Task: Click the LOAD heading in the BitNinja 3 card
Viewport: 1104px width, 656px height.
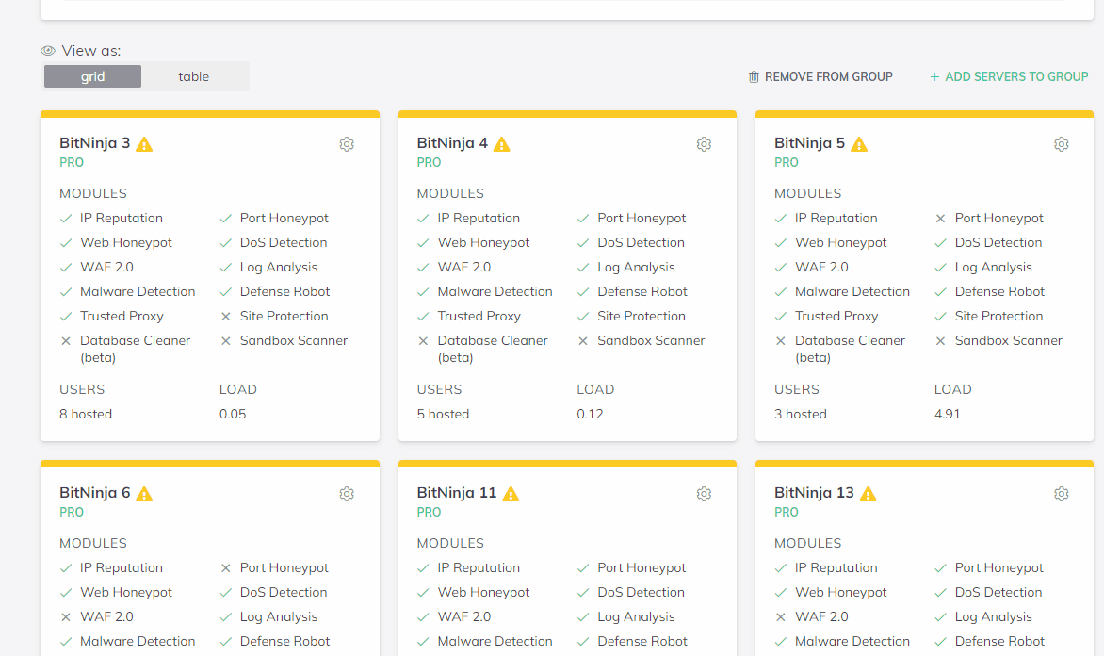Action: (x=238, y=389)
